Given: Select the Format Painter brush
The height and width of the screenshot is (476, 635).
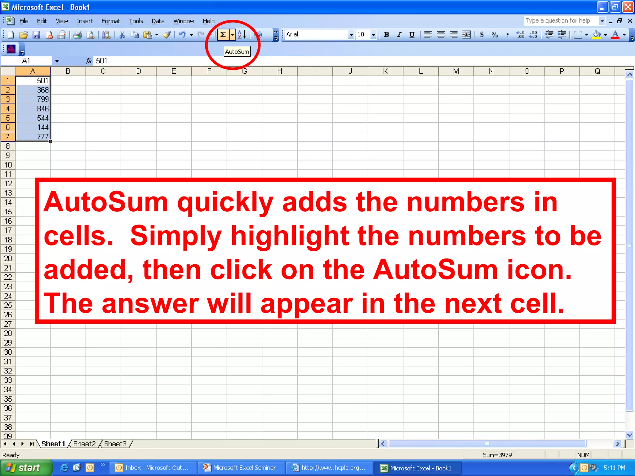Looking at the screenshot, I should coord(167,35).
